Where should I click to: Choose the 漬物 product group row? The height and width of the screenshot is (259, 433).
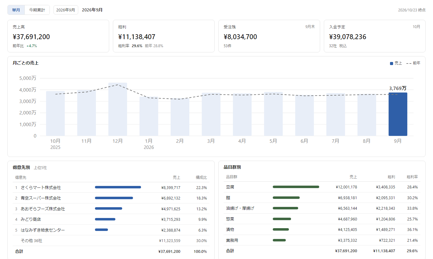point(322,229)
